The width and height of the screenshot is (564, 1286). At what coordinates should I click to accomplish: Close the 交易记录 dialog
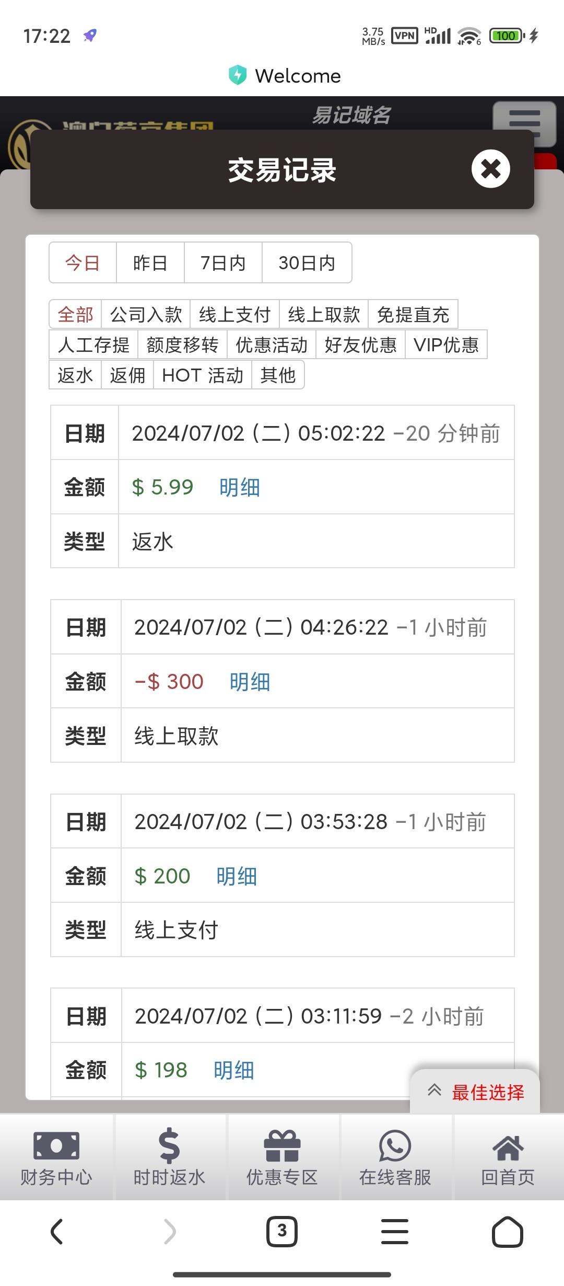pos(490,169)
